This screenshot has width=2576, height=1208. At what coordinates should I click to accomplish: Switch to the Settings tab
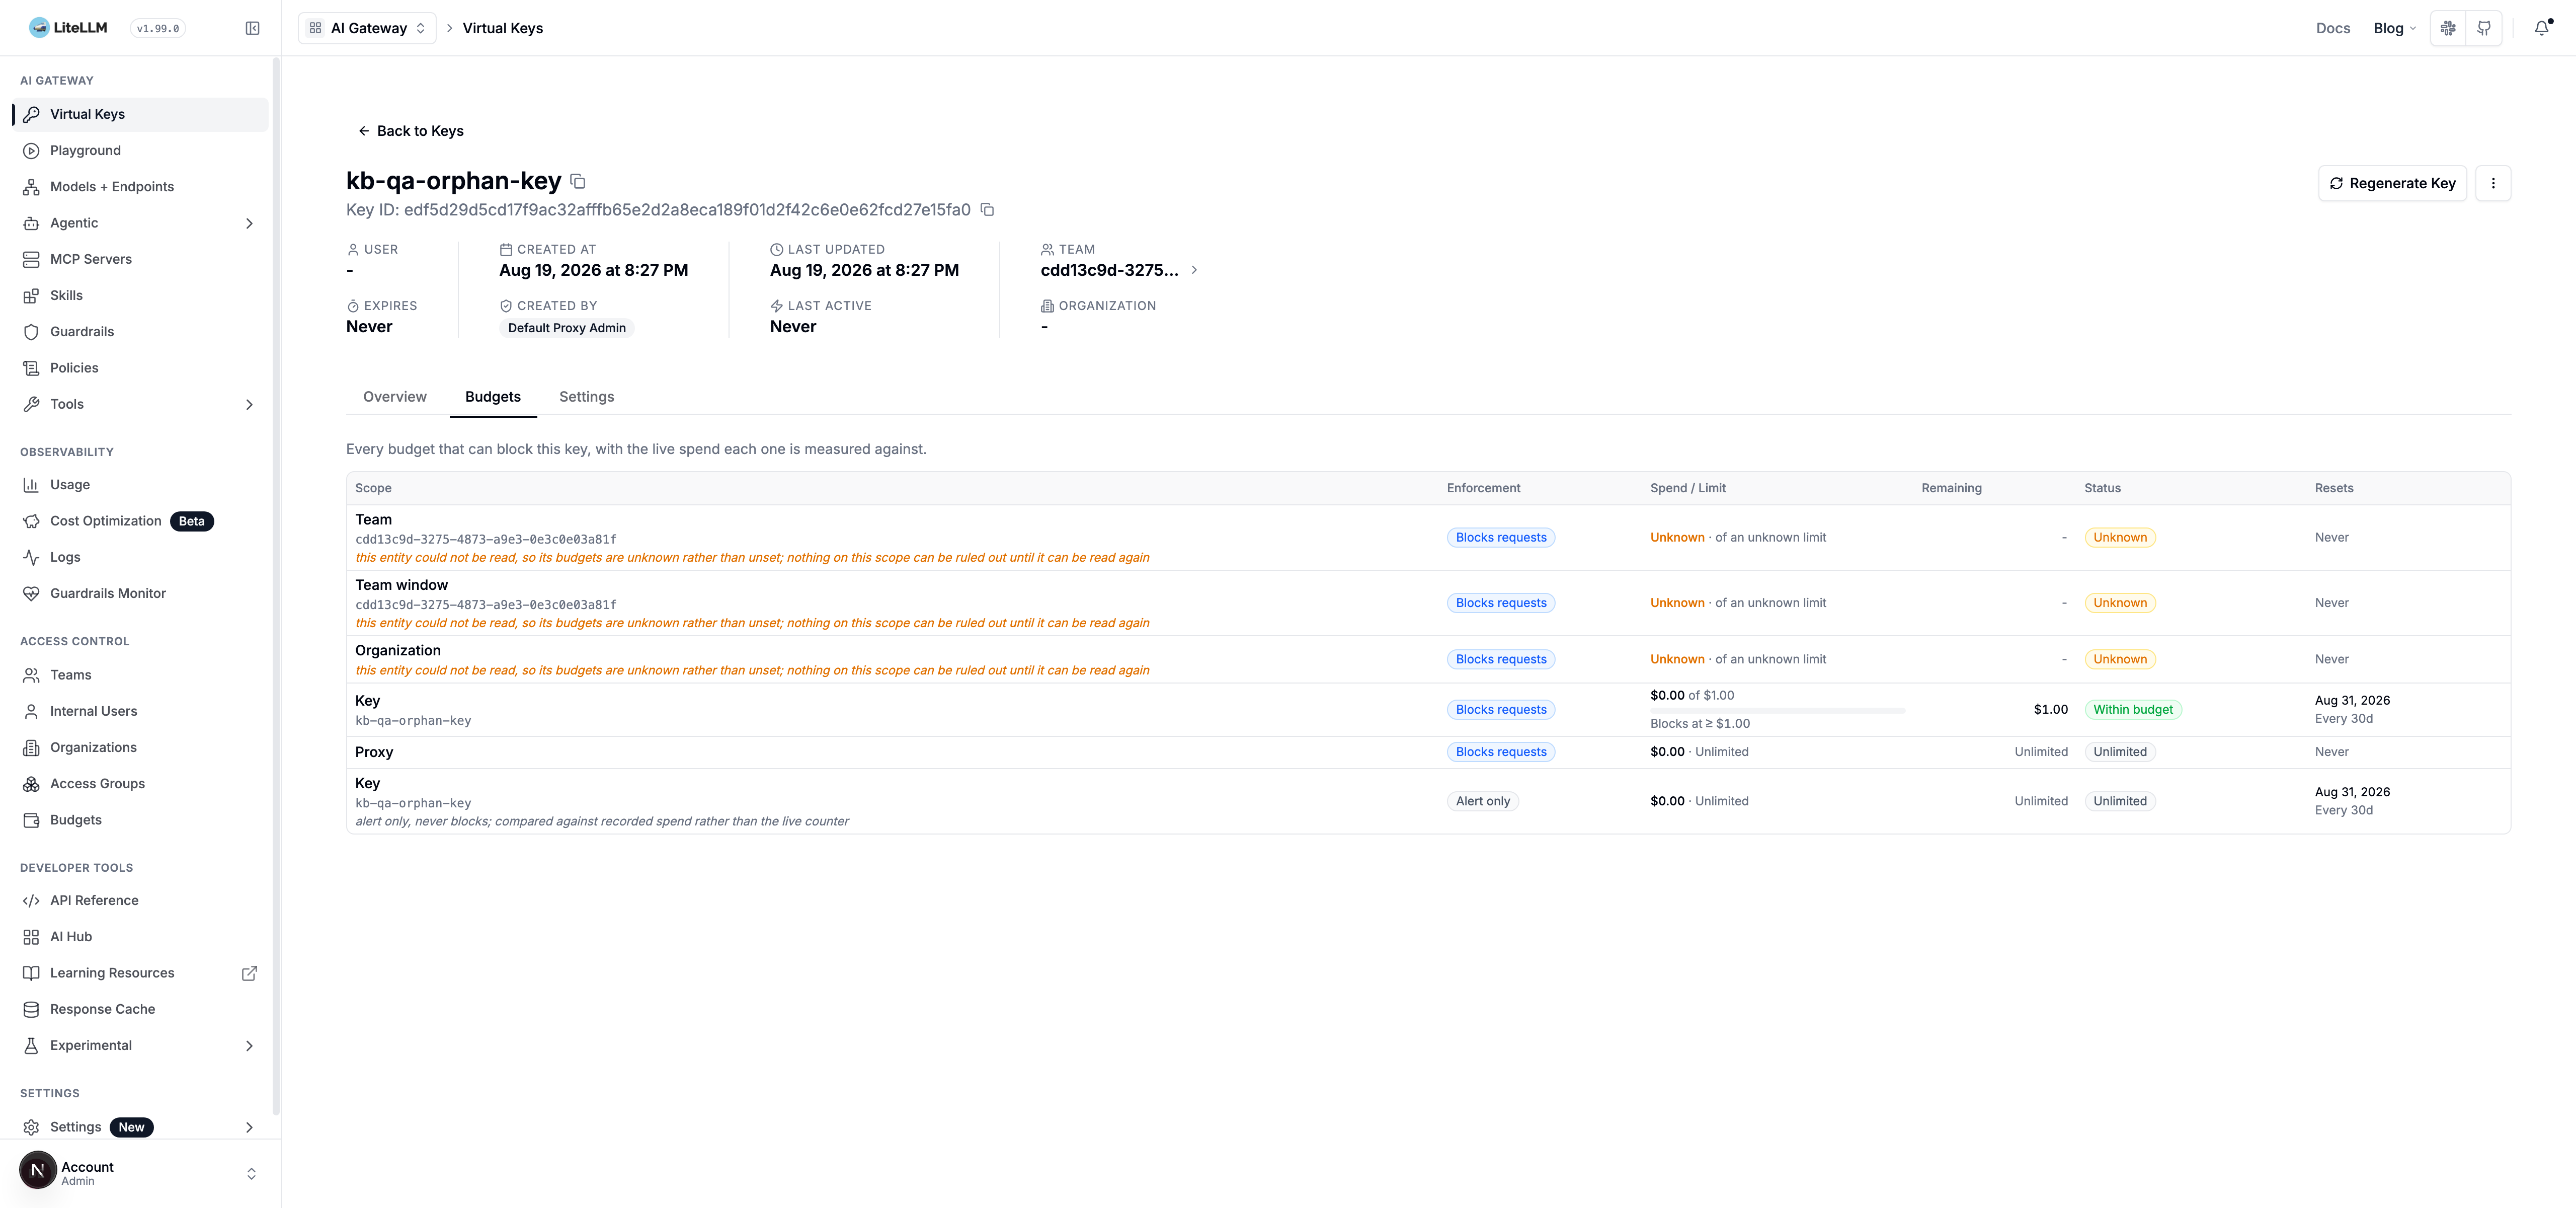click(587, 397)
